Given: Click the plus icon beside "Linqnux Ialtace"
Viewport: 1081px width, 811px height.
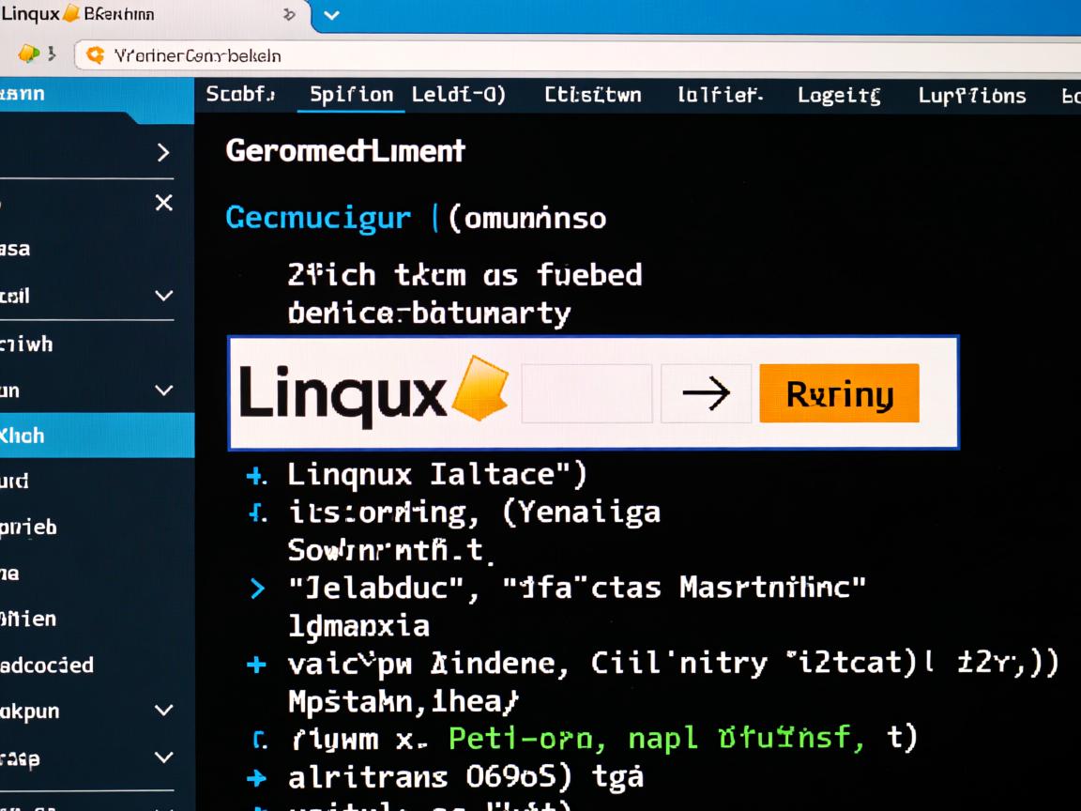Looking at the screenshot, I should 255,475.
